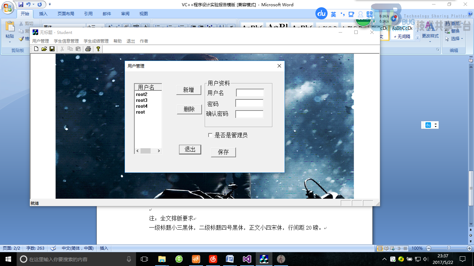Viewport: 474px width, 266px height.
Task: Switch to the 视图 tab in Word
Action: 144,14
